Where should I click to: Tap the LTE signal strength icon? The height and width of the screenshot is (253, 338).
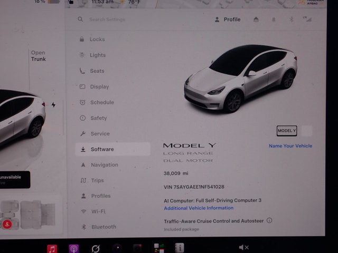pos(307,19)
